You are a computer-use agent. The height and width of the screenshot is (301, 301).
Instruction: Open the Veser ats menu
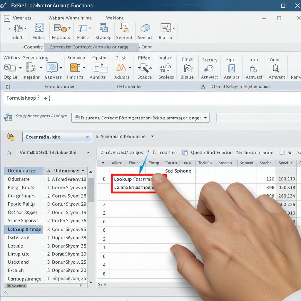22,18
